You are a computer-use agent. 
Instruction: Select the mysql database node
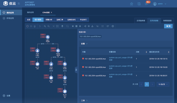tap(65, 64)
